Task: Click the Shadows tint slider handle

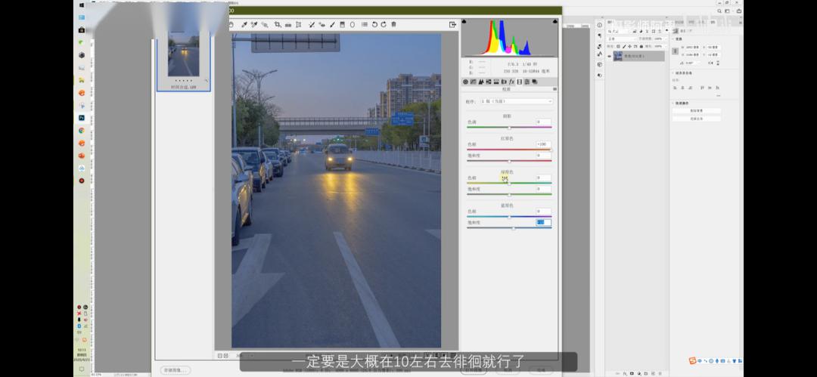Action: click(509, 128)
